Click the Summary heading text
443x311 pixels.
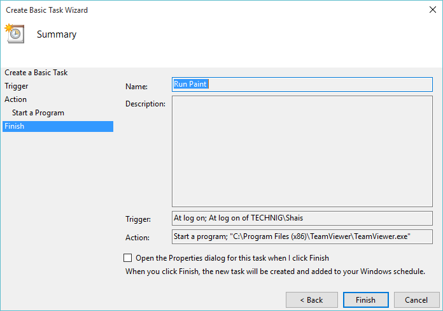click(57, 34)
